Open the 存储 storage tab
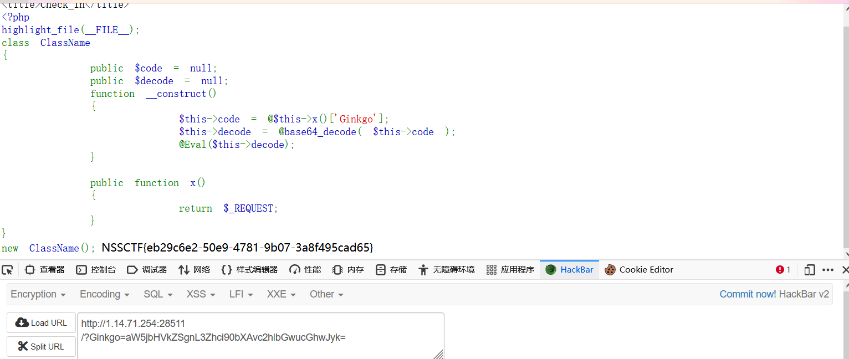 [x=391, y=270]
